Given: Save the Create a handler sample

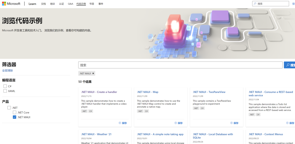Looking at the screenshot, I should [123, 123].
